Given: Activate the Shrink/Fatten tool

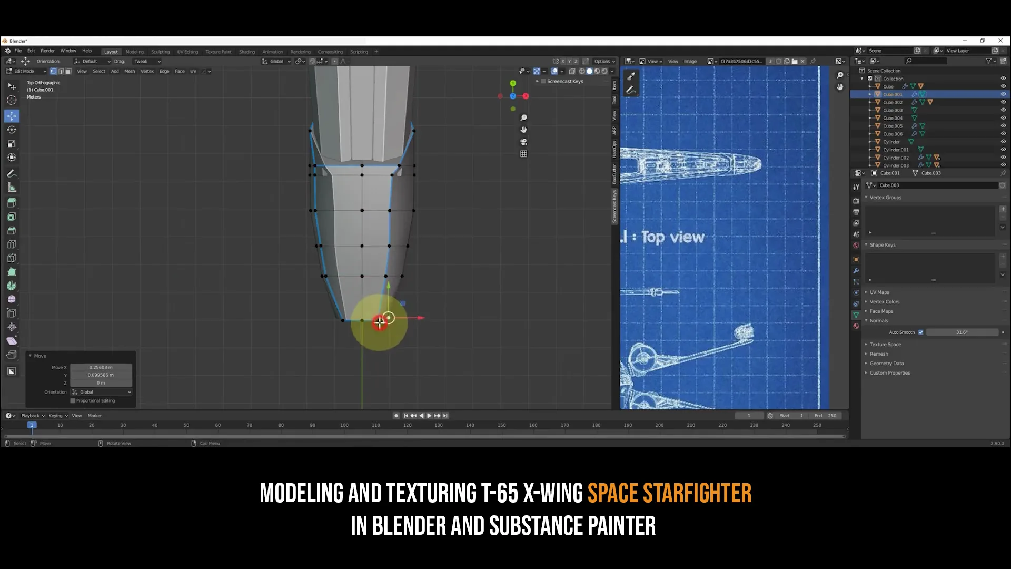Looking at the screenshot, I should 12,327.
